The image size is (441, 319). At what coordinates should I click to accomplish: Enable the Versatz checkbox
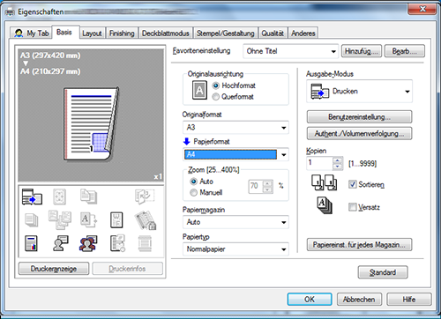[352, 207]
